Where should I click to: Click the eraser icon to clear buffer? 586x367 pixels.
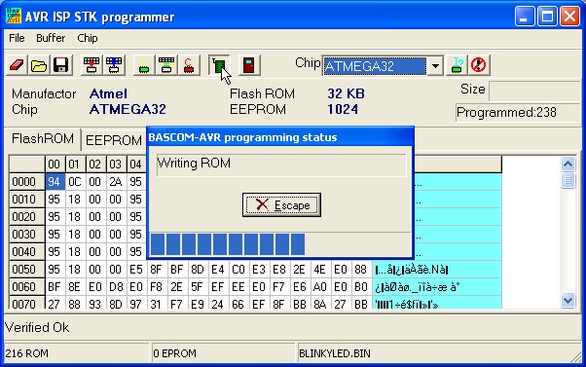[x=17, y=65]
